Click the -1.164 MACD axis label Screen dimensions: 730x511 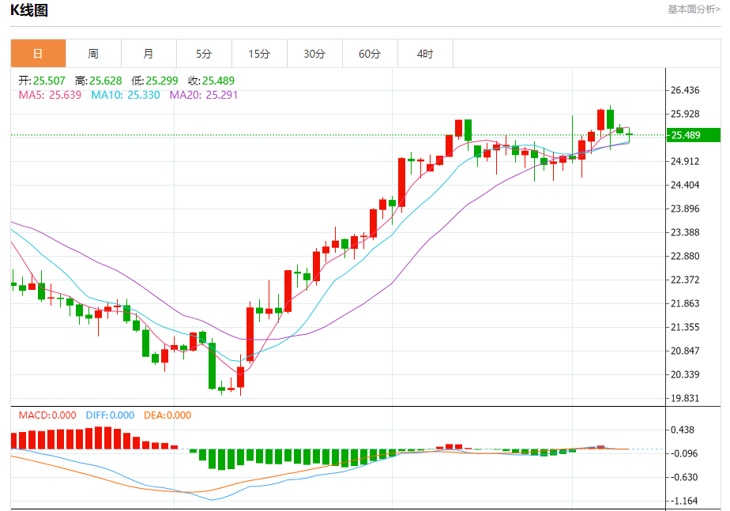[684, 502]
